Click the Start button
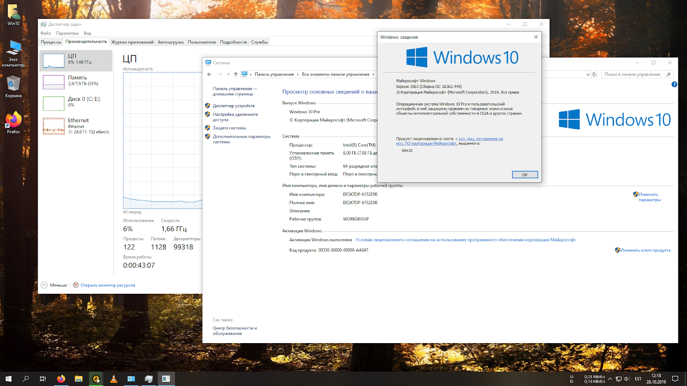687x386 pixels. [x=8, y=379]
